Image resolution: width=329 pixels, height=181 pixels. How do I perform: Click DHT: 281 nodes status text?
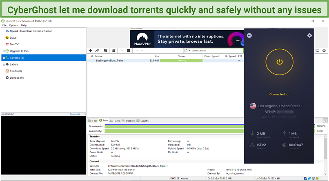[179, 179]
